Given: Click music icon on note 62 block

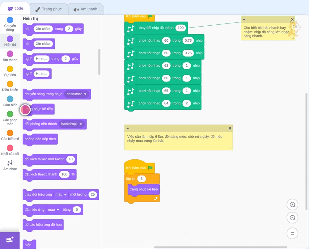Looking at the screenshot, I should tap(131, 66).
